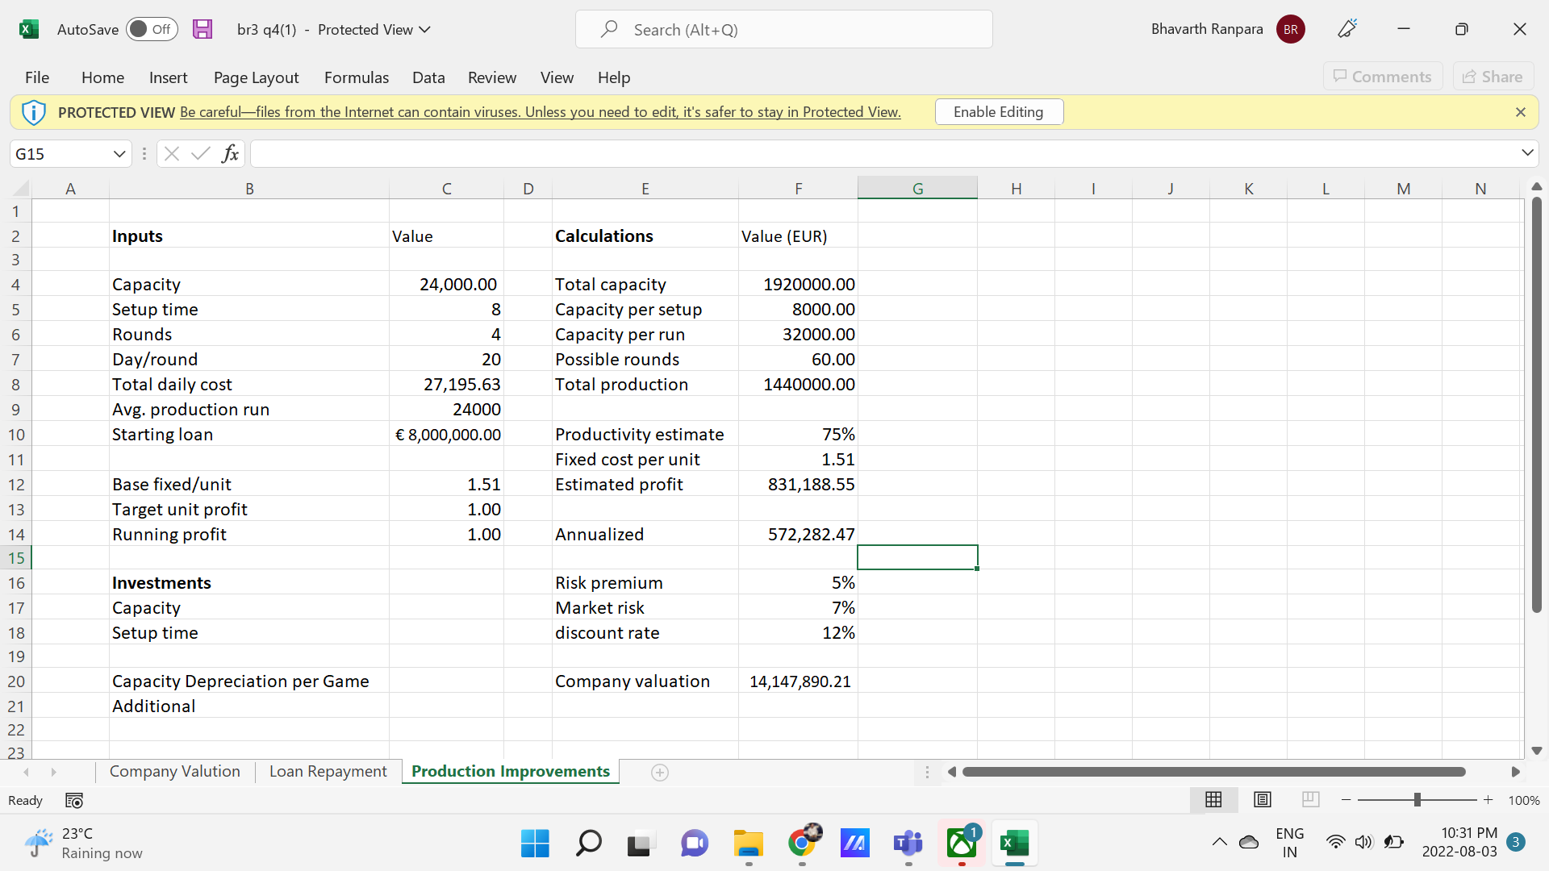Click the protected view warning link
Screen dimensions: 1549x871
point(540,112)
